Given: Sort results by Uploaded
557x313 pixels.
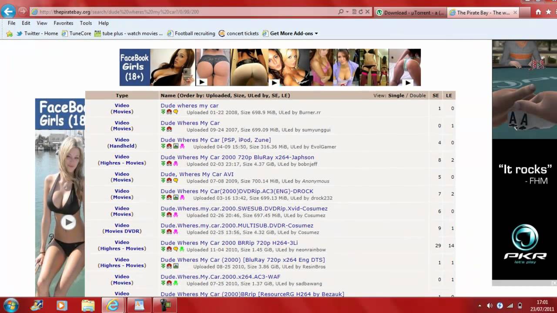Looking at the screenshot, I should click(218, 96).
